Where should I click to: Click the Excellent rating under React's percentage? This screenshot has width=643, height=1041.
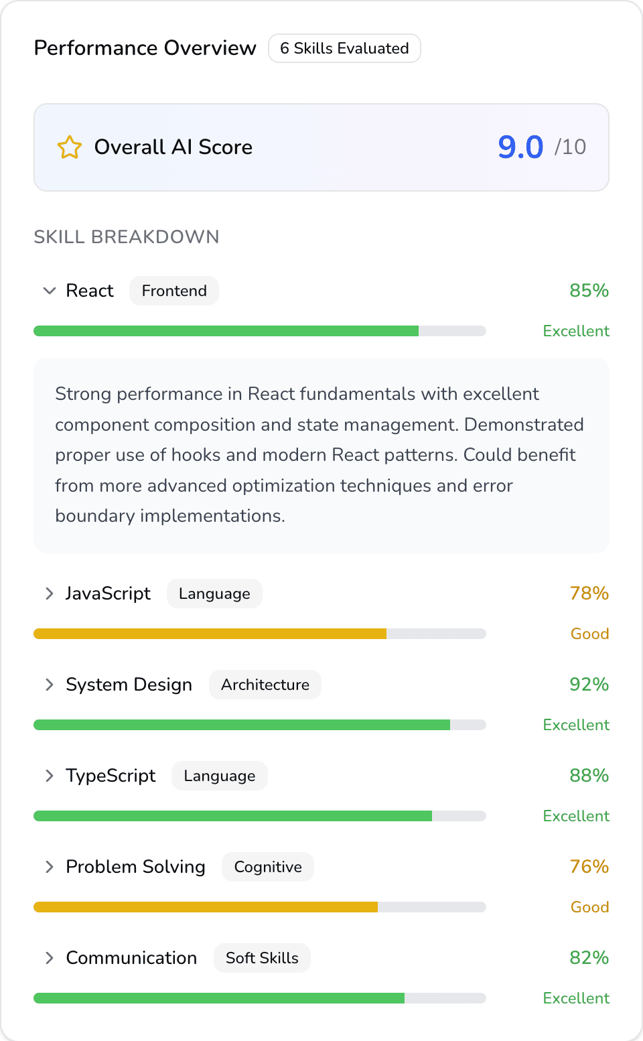[x=576, y=331]
